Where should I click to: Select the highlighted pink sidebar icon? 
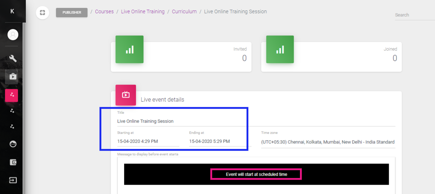tap(11, 95)
